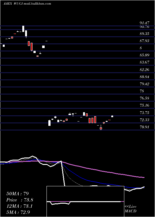Click the 50MA : 79 readout
Screen dimensions: 155x217
(x=17, y=194)
